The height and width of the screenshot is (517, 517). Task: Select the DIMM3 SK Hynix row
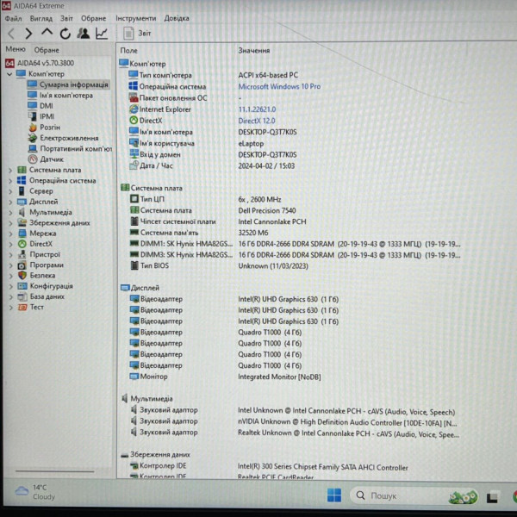tap(295, 255)
